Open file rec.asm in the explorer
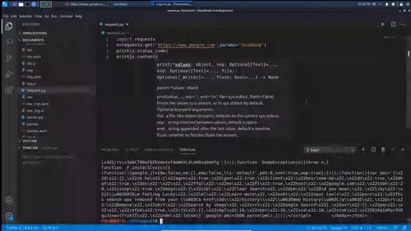Viewport: 411px width, 231px height. (x=33, y=56)
